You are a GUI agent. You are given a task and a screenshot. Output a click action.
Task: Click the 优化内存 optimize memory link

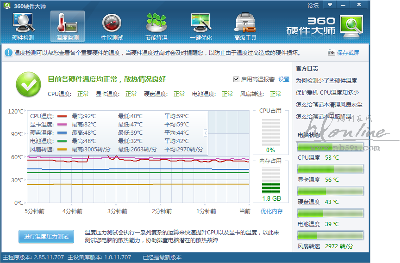(x=271, y=211)
